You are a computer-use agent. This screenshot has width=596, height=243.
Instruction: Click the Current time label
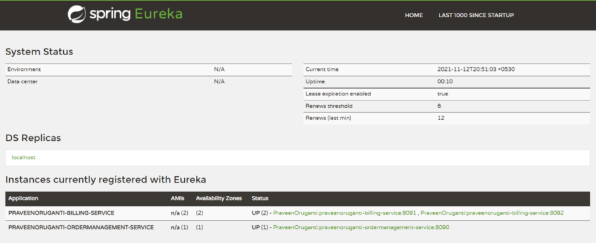pos(322,69)
